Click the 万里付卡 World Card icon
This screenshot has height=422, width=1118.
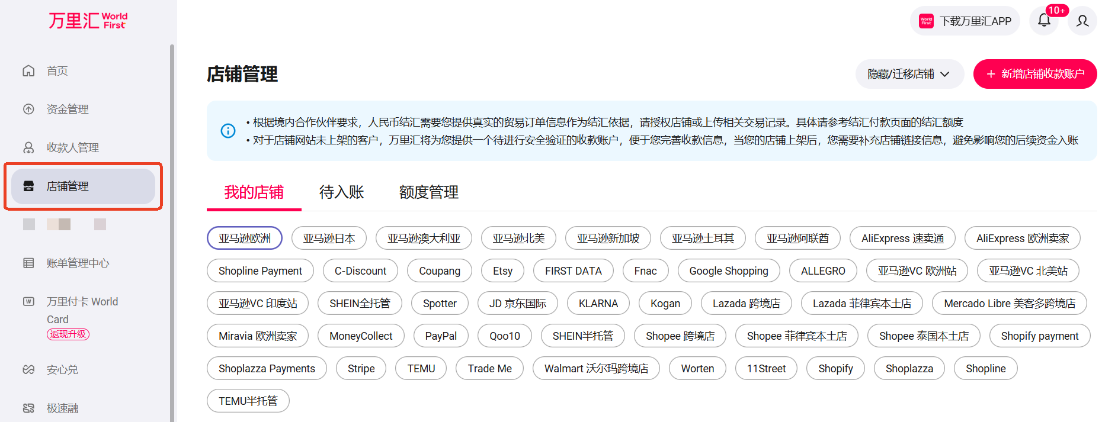pyautogui.click(x=28, y=301)
